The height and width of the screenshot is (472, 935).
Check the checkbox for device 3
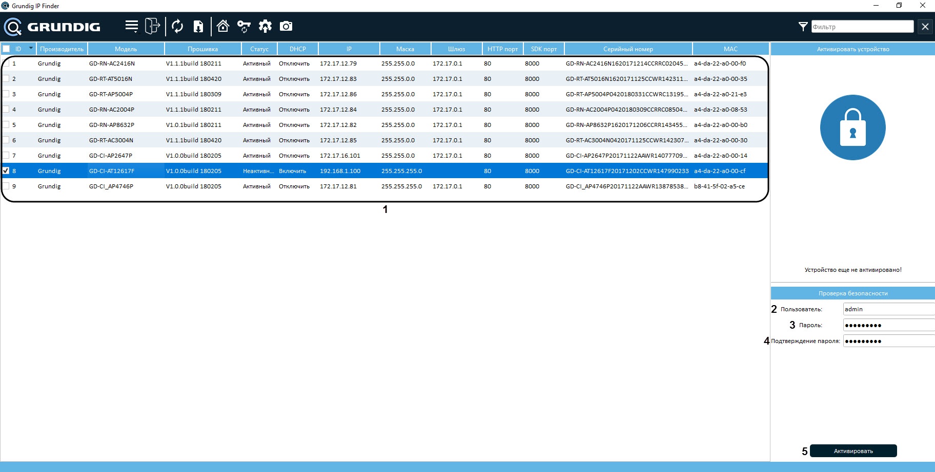coord(6,94)
